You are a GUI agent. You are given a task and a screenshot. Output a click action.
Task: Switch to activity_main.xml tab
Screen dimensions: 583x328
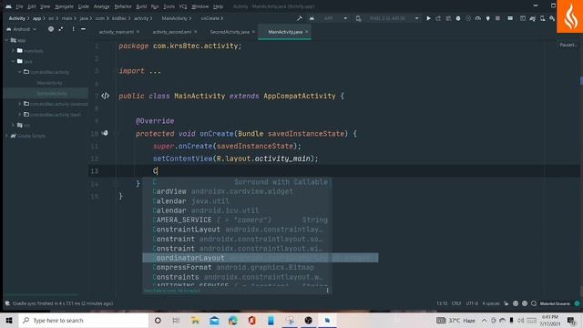pyautogui.click(x=116, y=32)
